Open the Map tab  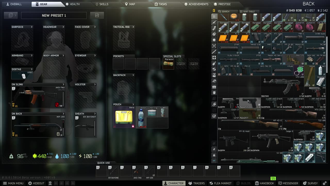click(130, 4)
